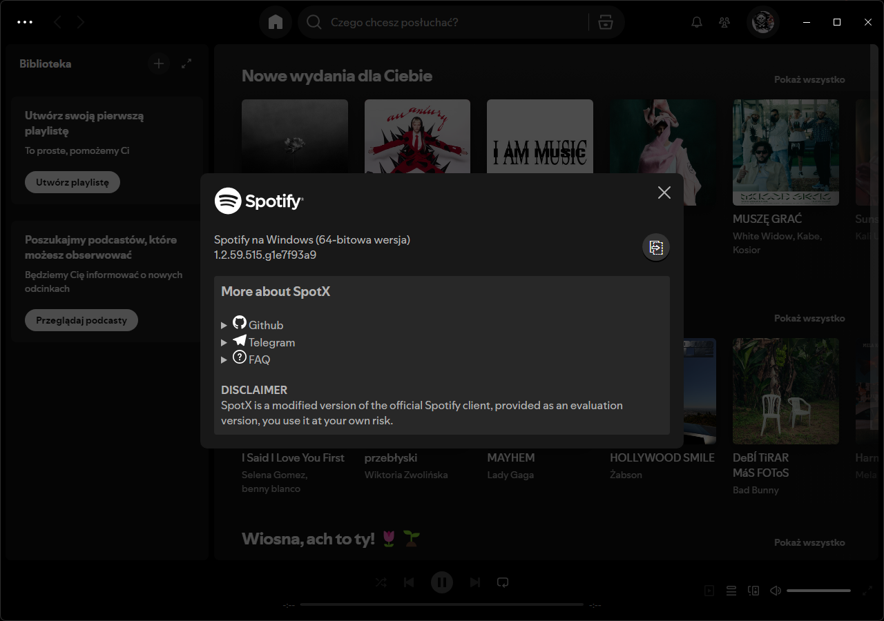Open artist Żabson
884x621 pixels.
[626, 475]
